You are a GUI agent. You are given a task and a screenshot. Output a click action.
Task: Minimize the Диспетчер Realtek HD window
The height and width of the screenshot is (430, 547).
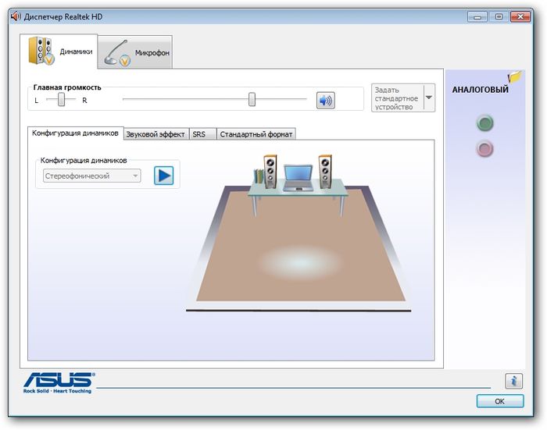(477, 16)
